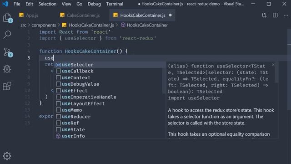Open the Edit menu
The height and width of the screenshot is (164, 291).
point(29,4)
